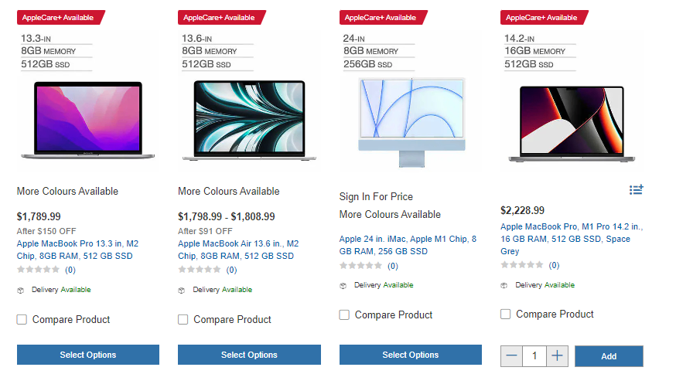Choose Select Options for the iMac
Viewport: 676px width, 374px height.
(410, 355)
